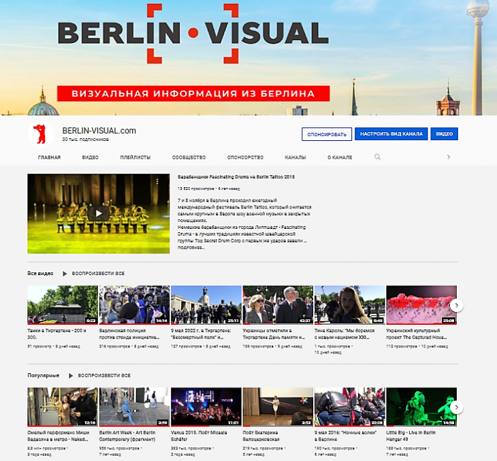Open the О КАНАЛЕ tab
Viewport: 497px width, 461px height.
pos(340,157)
